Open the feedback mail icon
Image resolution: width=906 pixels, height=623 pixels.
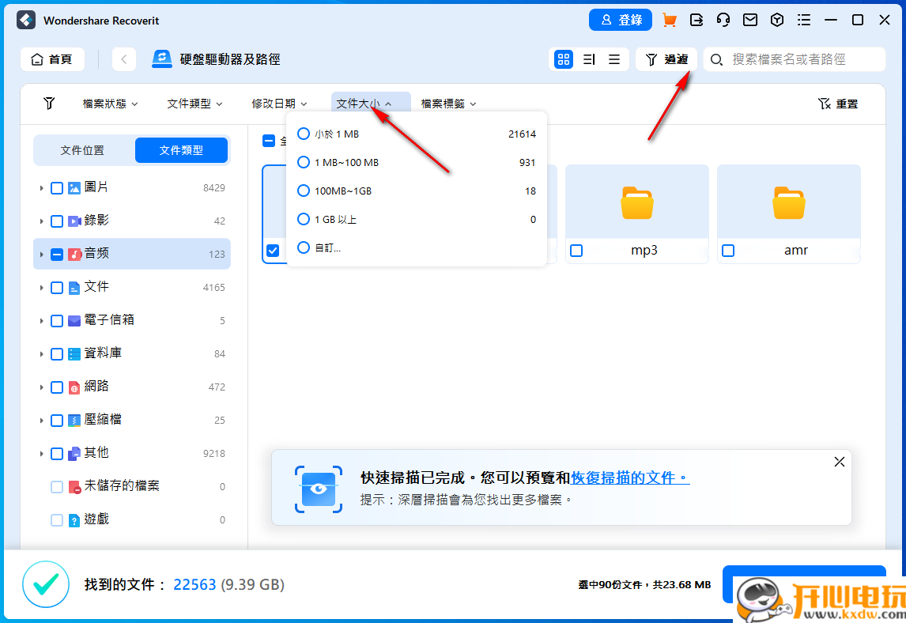click(750, 20)
